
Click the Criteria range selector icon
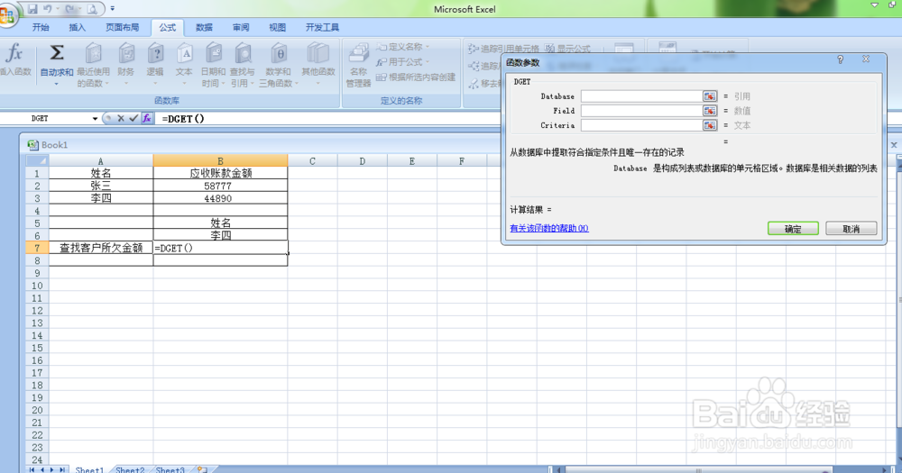710,124
